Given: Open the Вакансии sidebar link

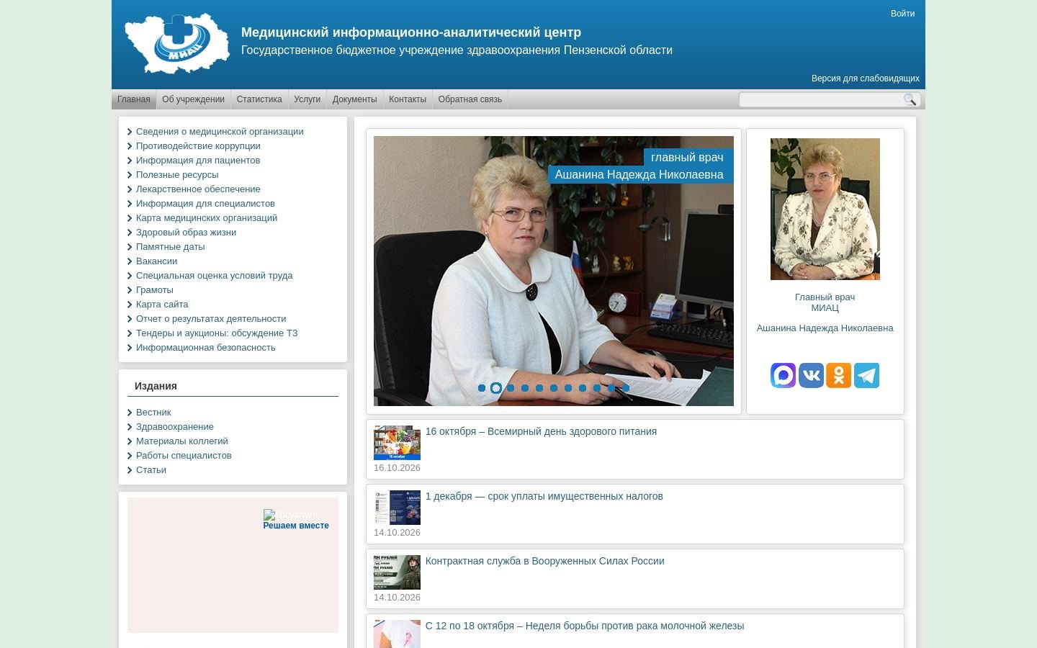Looking at the screenshot, I should [x=156, y=261].
